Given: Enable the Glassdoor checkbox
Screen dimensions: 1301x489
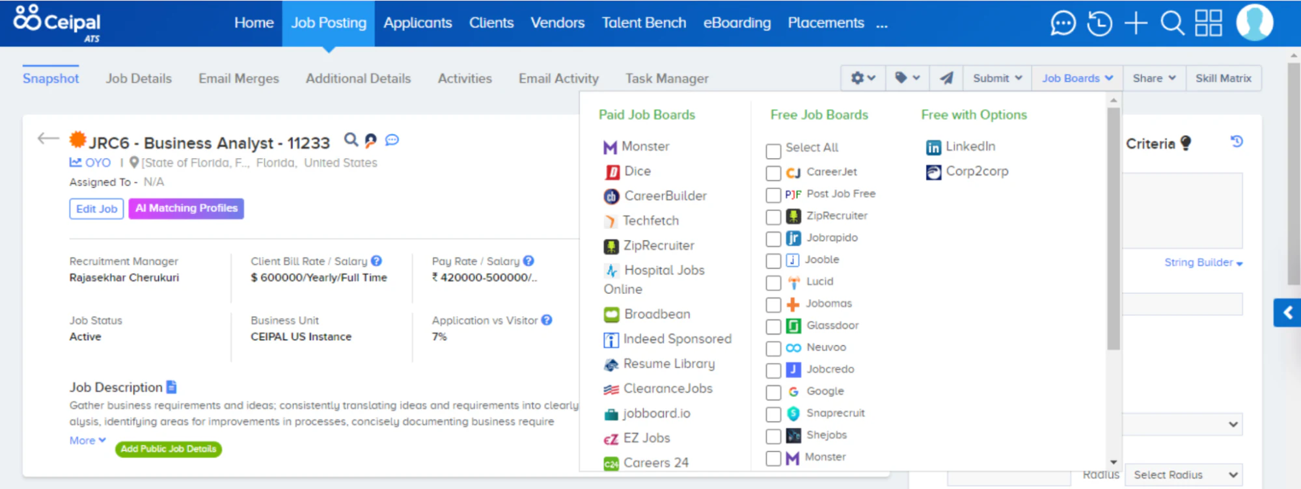Looking at the screenshot, I should [773, 326].
